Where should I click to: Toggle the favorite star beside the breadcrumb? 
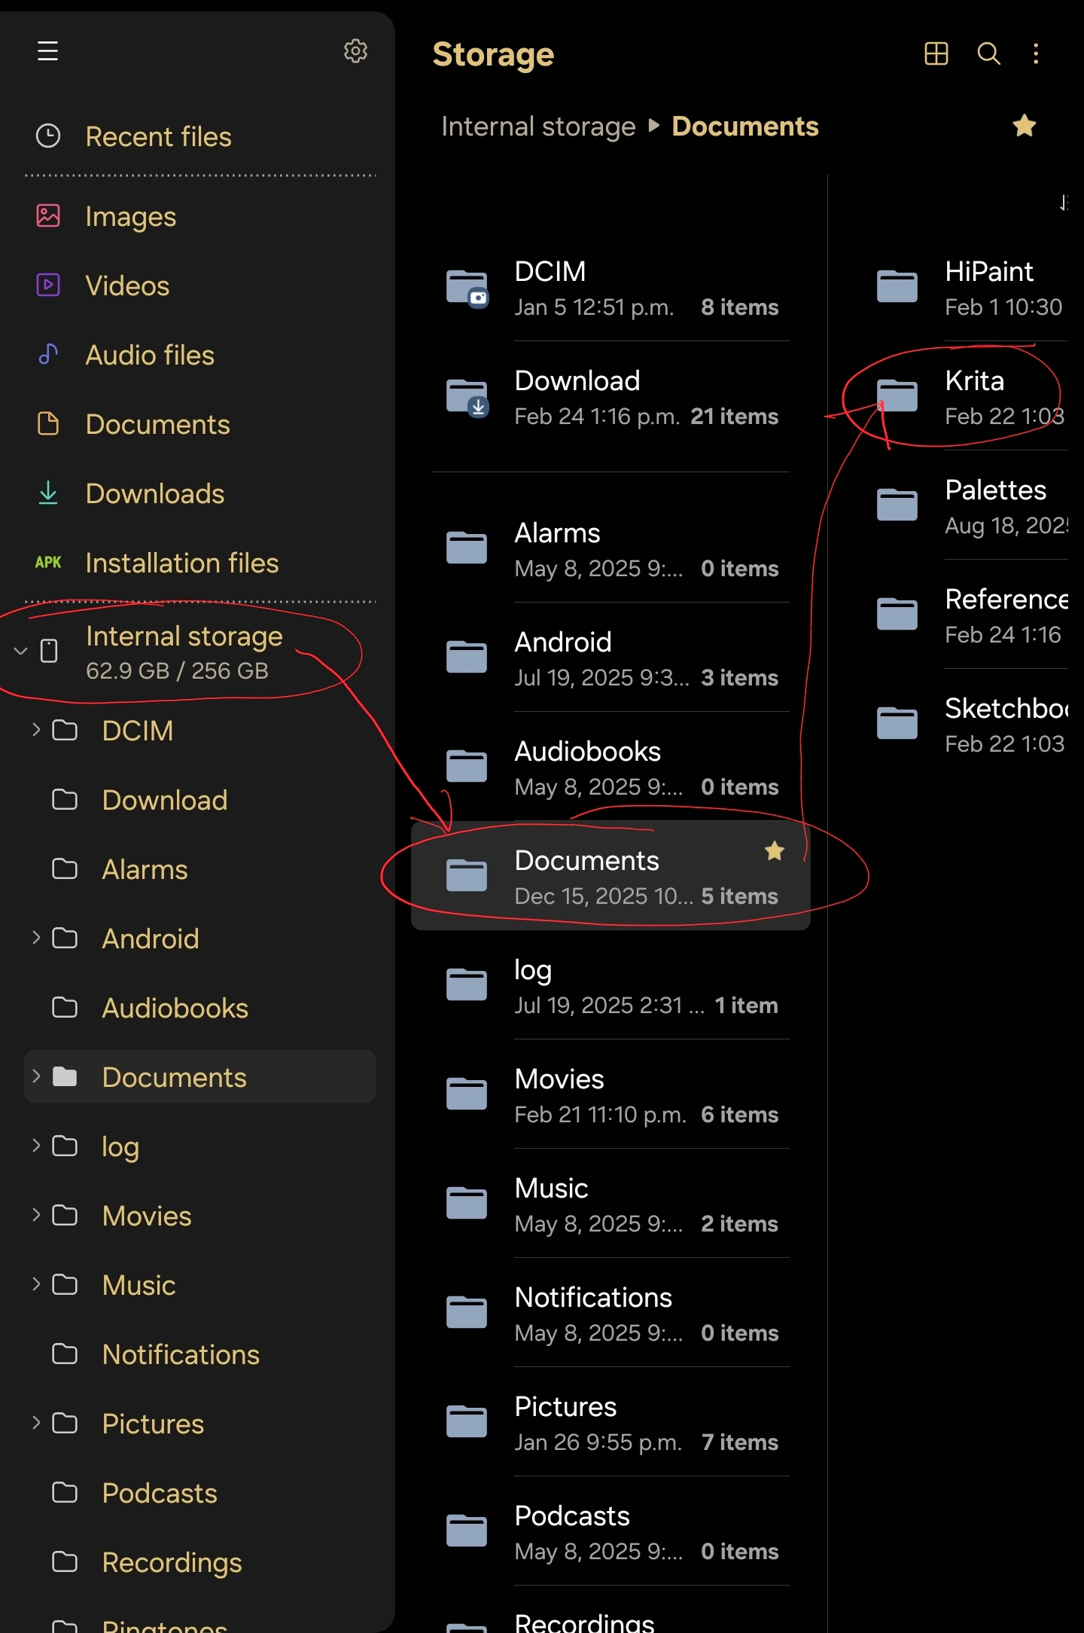(x=1024, y=126)
